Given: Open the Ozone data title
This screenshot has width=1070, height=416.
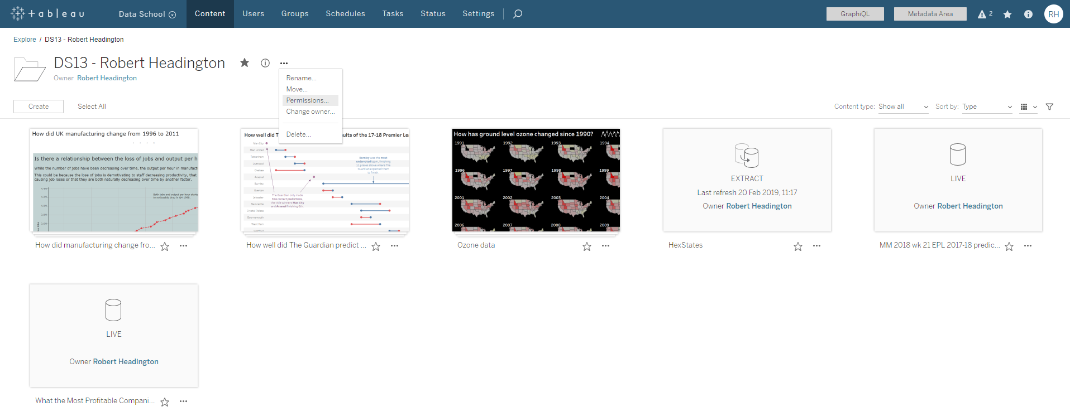Looking at the screenshot, I should point(476,245).
